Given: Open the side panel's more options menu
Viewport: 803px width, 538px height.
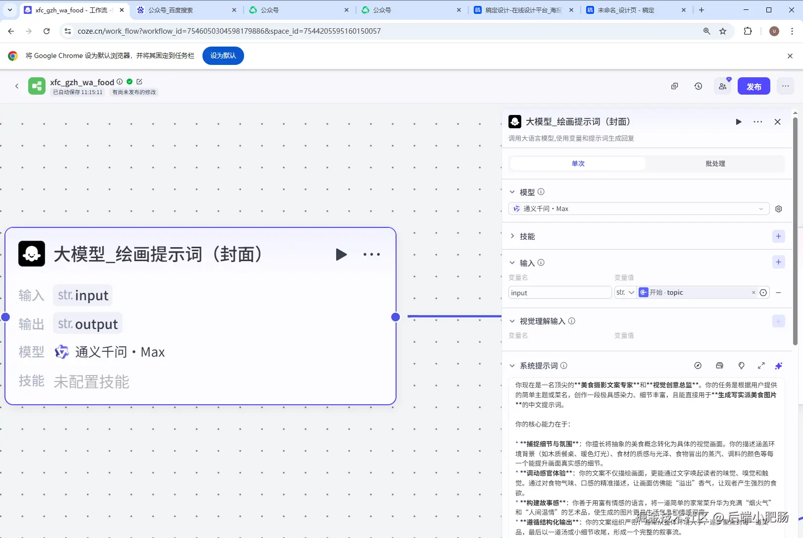Looking at the screenshot, I should tap(757, 122).
